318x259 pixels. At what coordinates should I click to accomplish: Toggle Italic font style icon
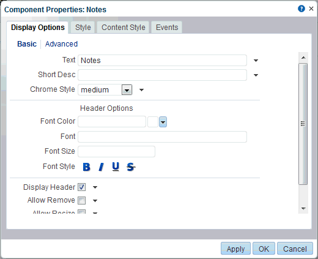point(101,167)
